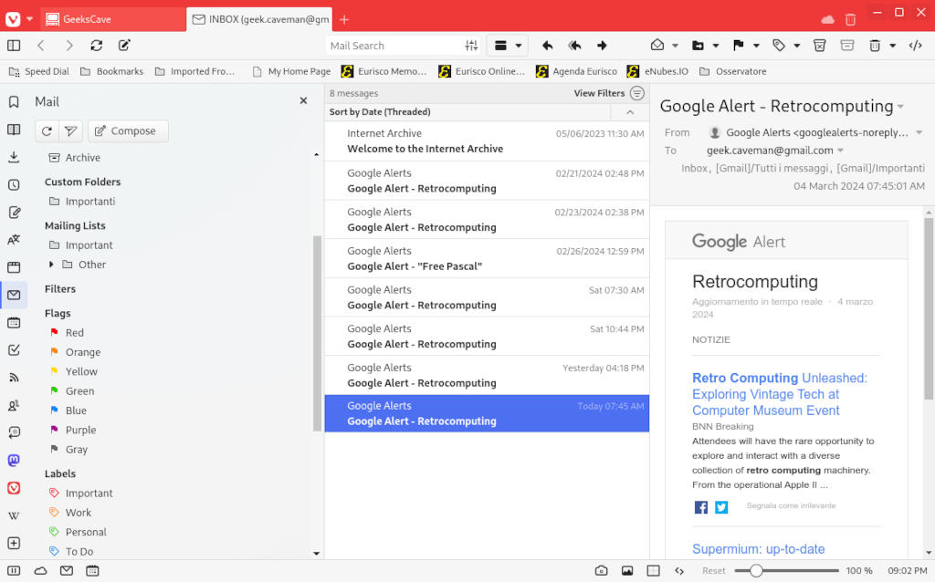
Task: Open Retro Computing Unleashed article link
Action: point(780,394)
